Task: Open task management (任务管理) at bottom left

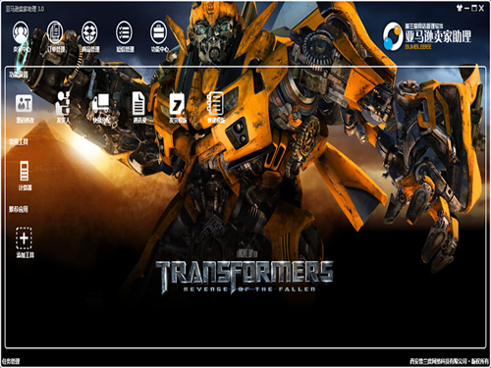Action: click(x=11, y=361)
